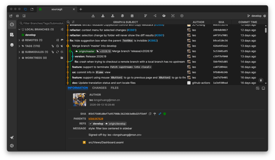Toggle sort mode for LOCAL BRANCHES

pyautogui.click(x=62, y=30)
